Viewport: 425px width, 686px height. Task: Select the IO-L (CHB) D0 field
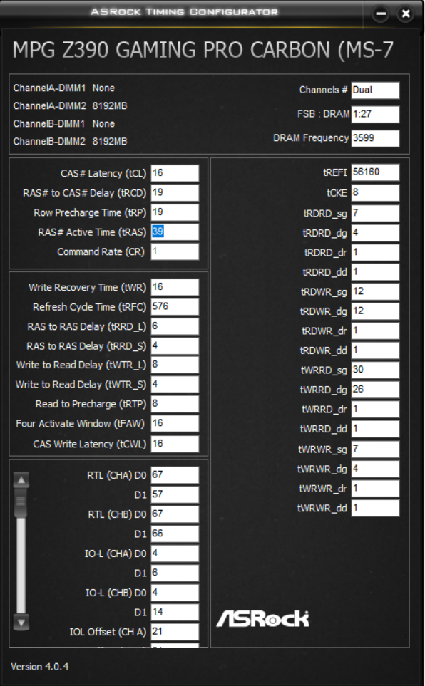175,593
